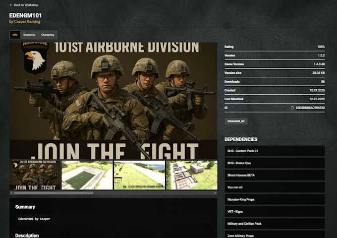
Task: Open You can sit dependency
Action: click(x=275, y=187)
